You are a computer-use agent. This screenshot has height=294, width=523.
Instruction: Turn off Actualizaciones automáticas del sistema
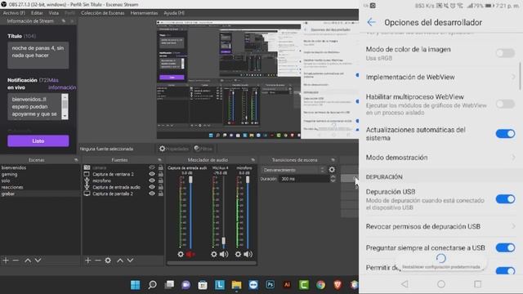coord(505,134)
